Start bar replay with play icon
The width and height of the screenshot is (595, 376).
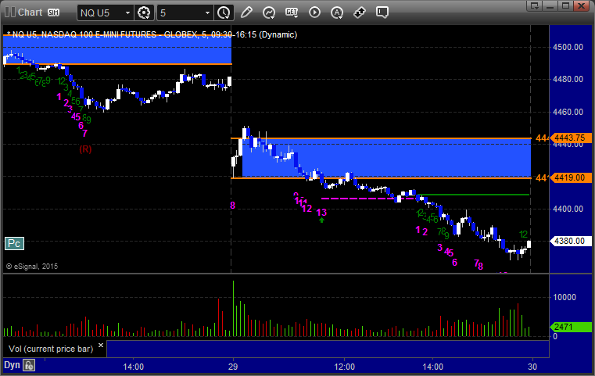(314, 13)
